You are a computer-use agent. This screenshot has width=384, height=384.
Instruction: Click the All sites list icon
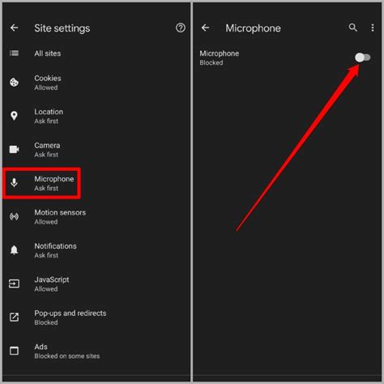(14, 53)
